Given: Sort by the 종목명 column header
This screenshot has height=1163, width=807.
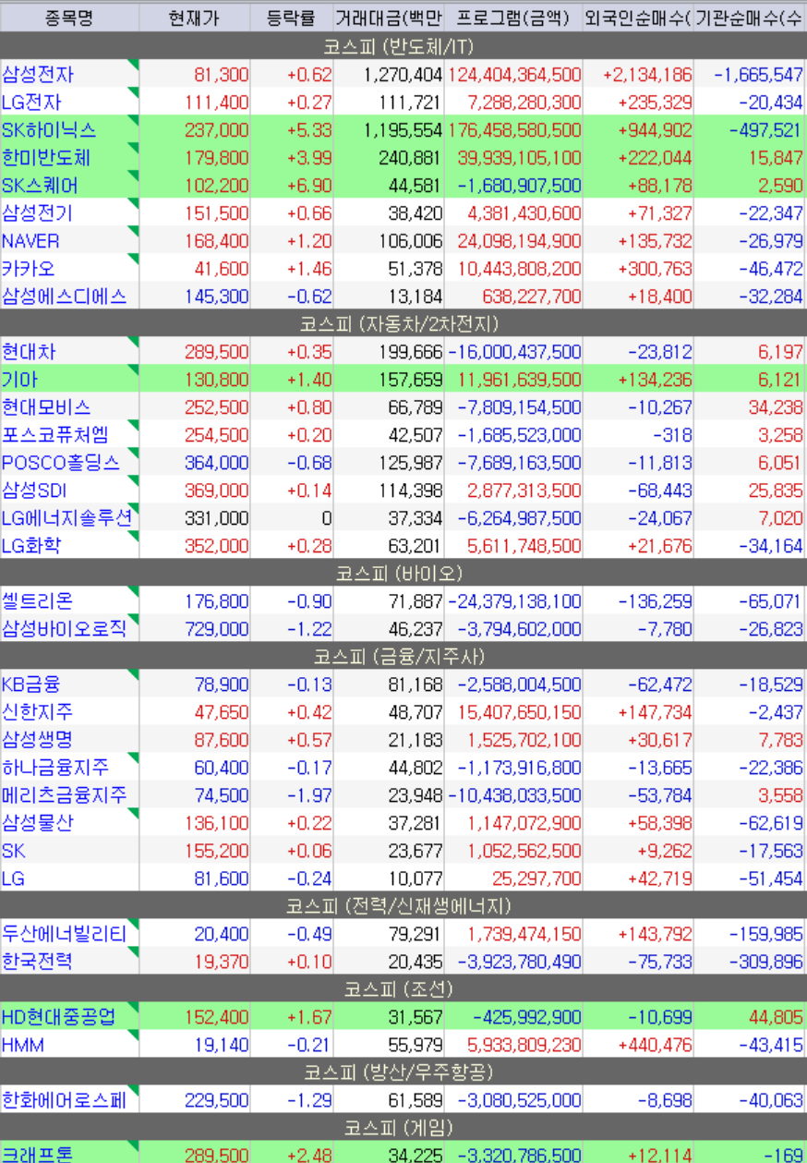Looking at the screenshot, I should click(x=69, y=18).
